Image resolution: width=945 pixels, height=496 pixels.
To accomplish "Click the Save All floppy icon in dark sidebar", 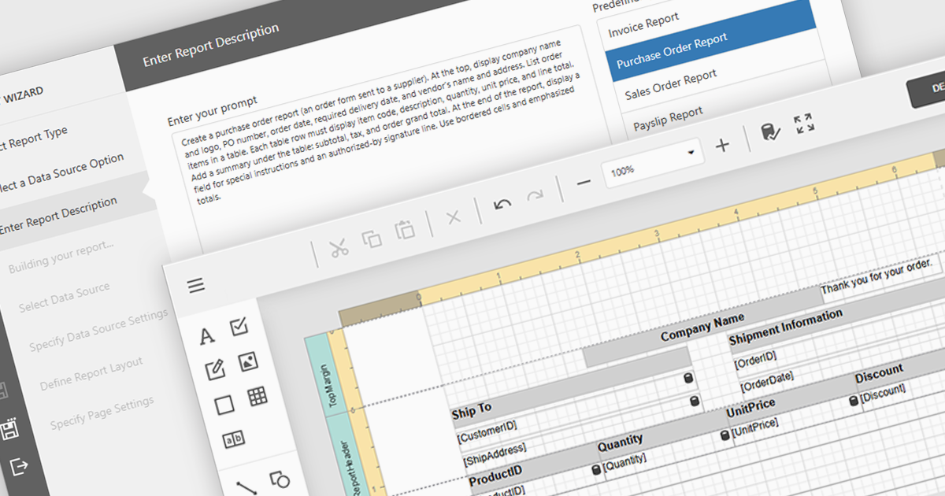I will (x=9, y=431).
